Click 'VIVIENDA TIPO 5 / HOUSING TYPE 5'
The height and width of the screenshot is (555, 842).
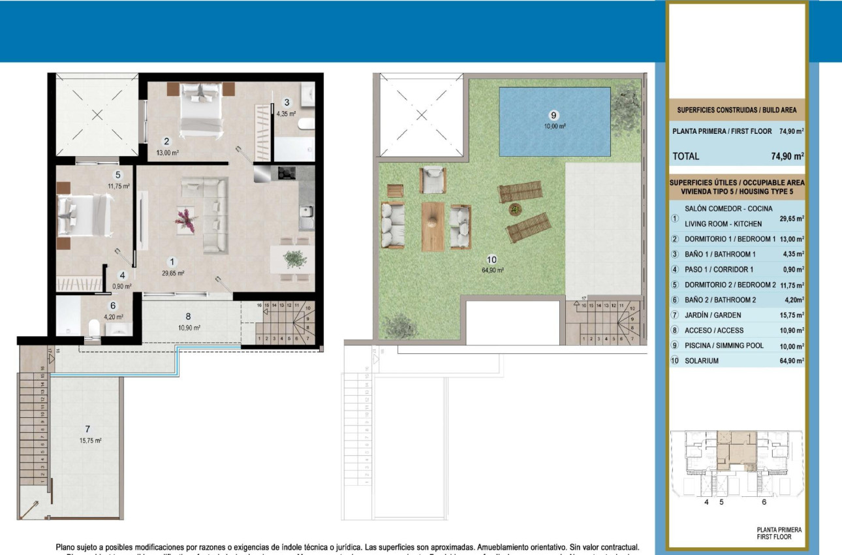tap(737, 193)
